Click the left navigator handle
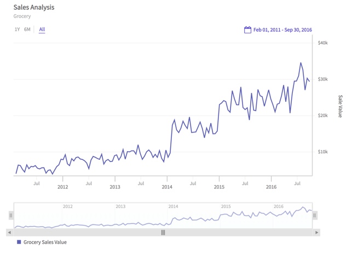Screen dimensions: 352x254 click(11, 216)
